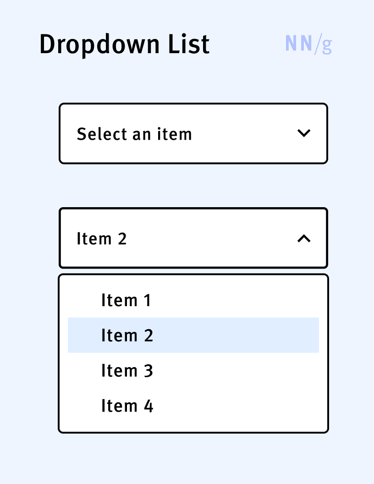Click the italic g in the logo
The image size is (374, 484).
click(x=326, y=45)
